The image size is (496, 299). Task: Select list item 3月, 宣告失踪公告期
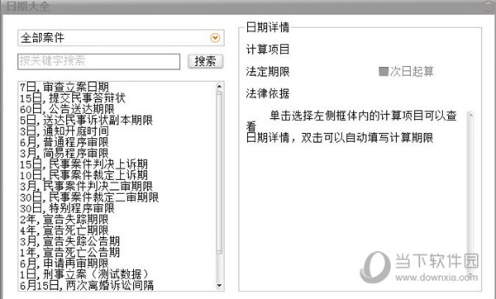70,241
